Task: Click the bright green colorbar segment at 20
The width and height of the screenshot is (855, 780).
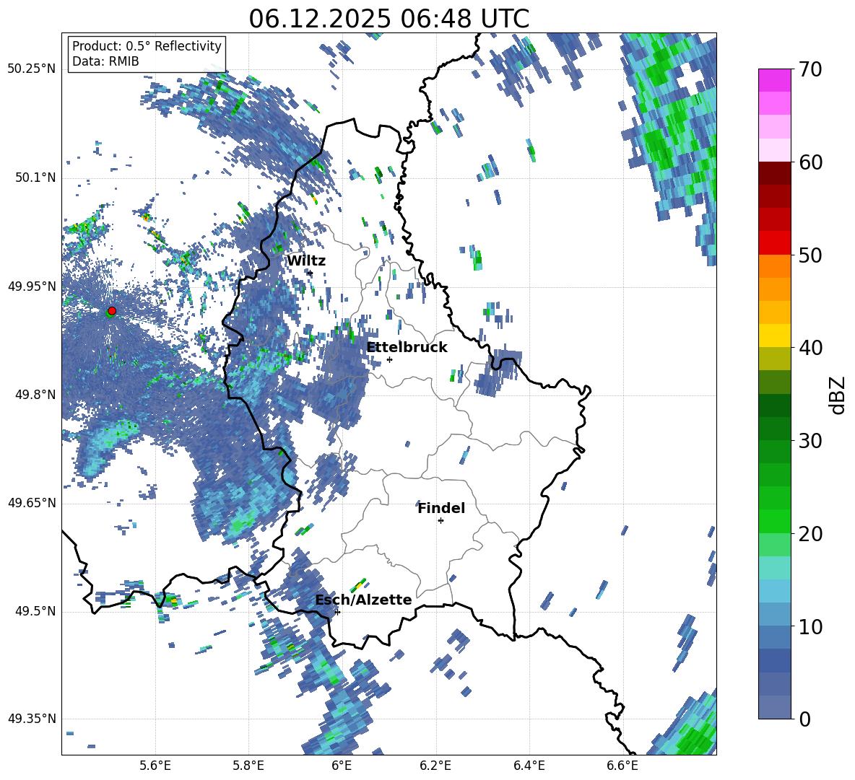Action: pos(774,521)
